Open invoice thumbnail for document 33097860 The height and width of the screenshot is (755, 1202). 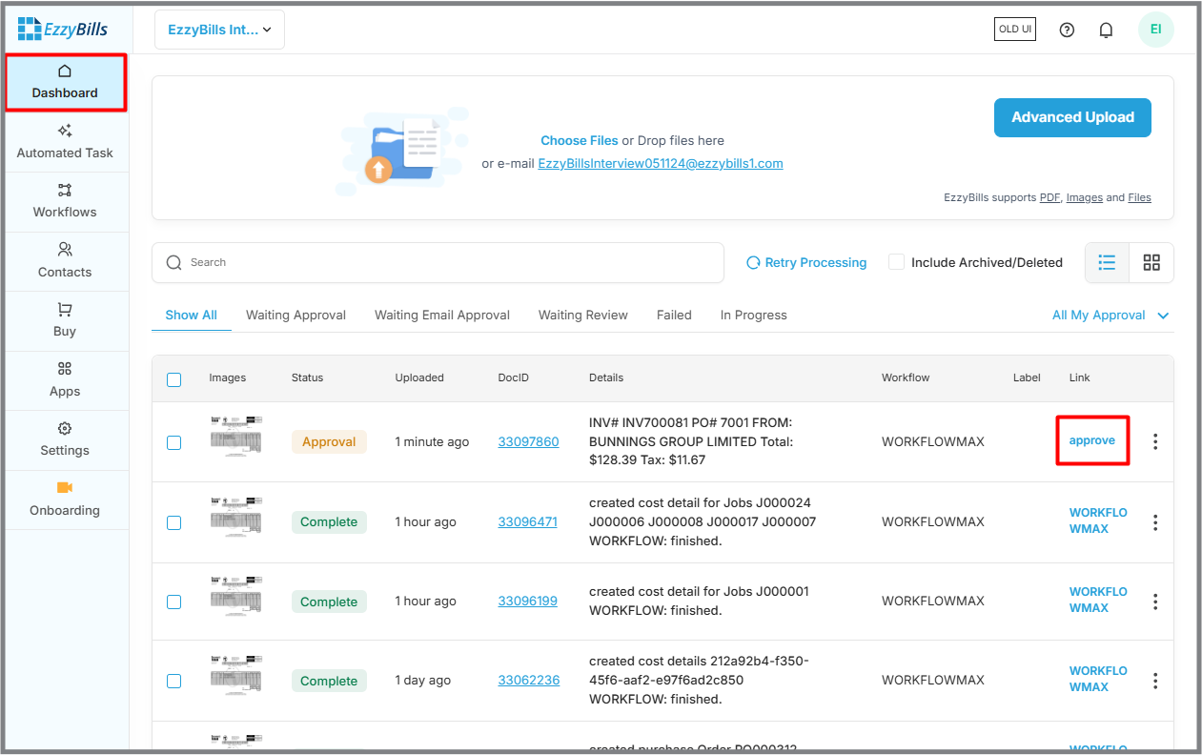click(235, 437)
